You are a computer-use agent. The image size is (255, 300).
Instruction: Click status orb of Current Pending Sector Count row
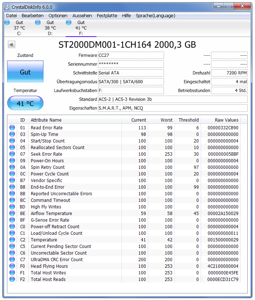click(12, 246)
